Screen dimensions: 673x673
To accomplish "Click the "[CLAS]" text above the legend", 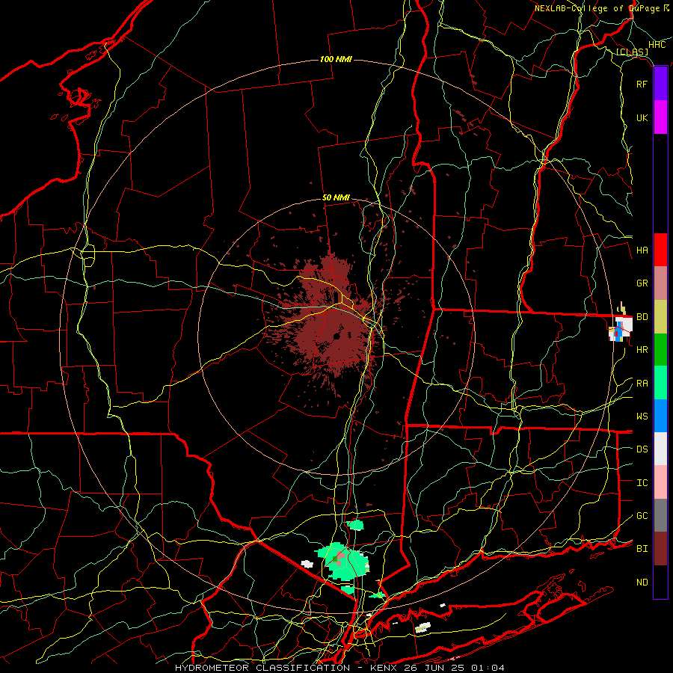I will coord(632,52).
